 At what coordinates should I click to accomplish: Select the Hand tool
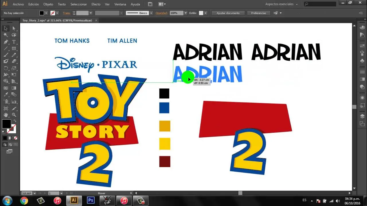point(5,115)
